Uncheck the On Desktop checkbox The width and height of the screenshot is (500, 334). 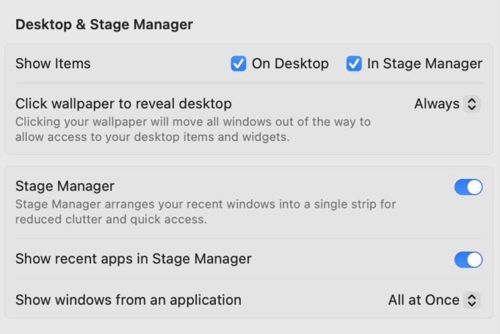pyautogui.click(x=239, y=63)
